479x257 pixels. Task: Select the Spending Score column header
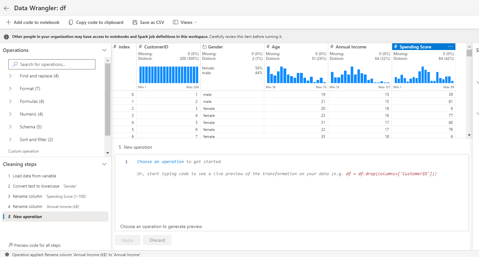(424, 47)
